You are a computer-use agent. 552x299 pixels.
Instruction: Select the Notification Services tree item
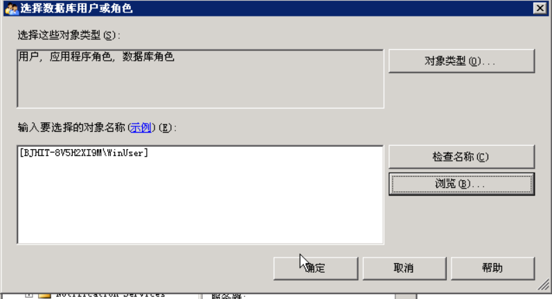point(110,295)
